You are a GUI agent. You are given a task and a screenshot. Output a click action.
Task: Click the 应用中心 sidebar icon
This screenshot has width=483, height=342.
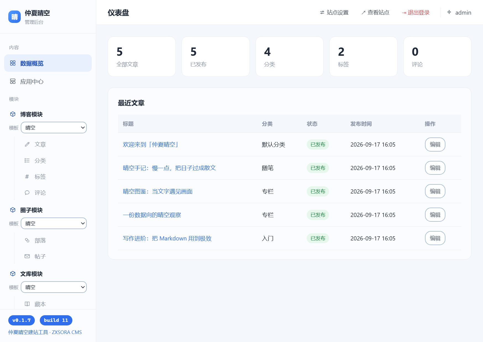point(13,81)
